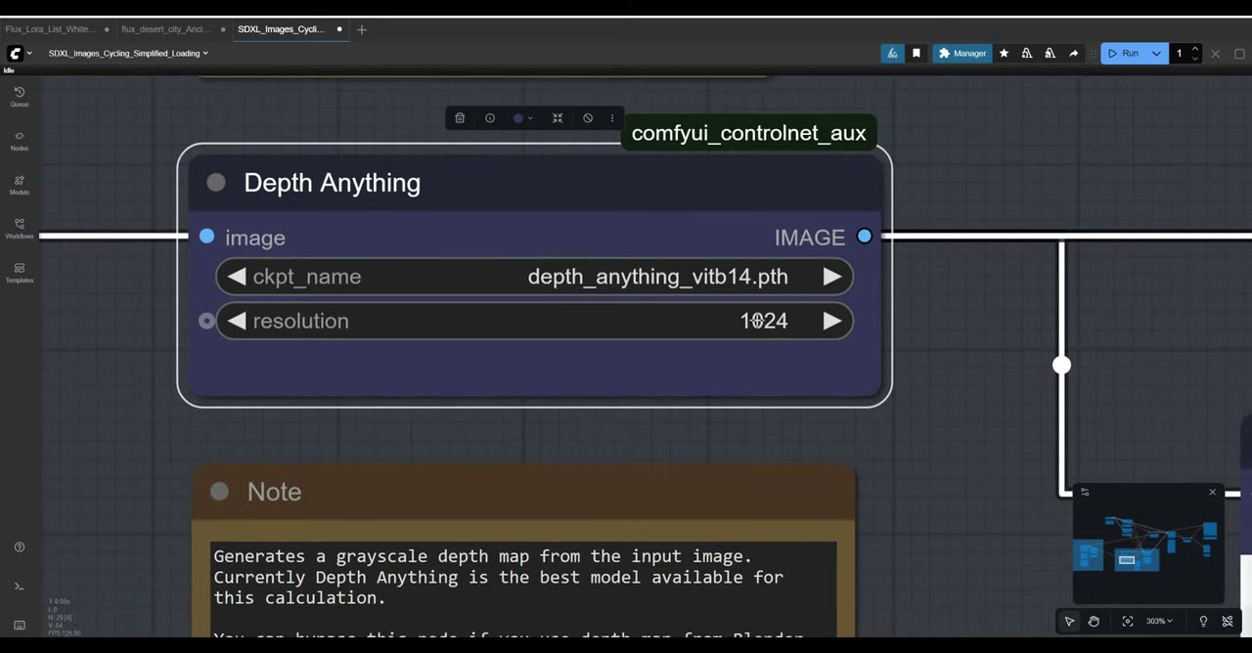Image resolution: width=1252 pixels, height=653 pixels.
Task: Toggle collapse dot on Note node
Action: [219, 492]
